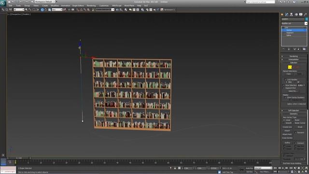Open the Rendering menu
309x174 pixels.
pyautogui.click(x=91, y=6)
